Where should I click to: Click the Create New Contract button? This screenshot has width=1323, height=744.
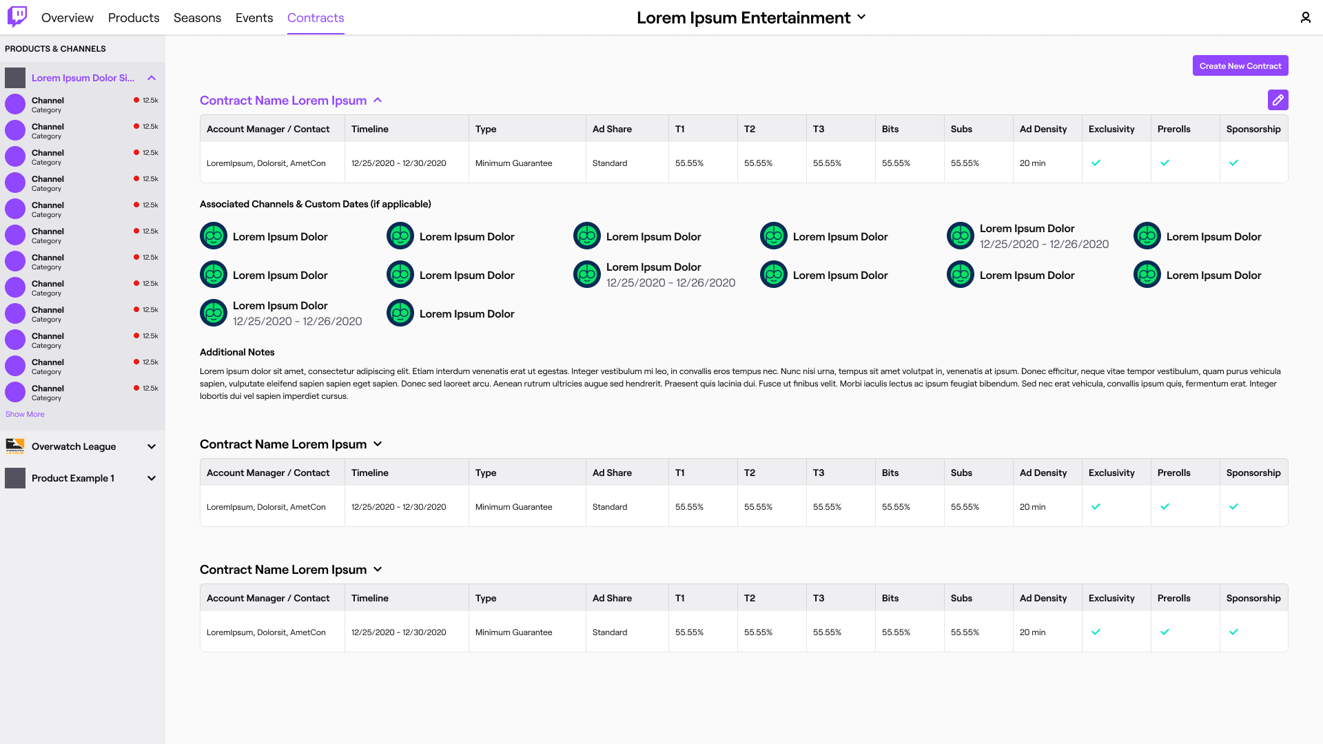(1240, 65)
